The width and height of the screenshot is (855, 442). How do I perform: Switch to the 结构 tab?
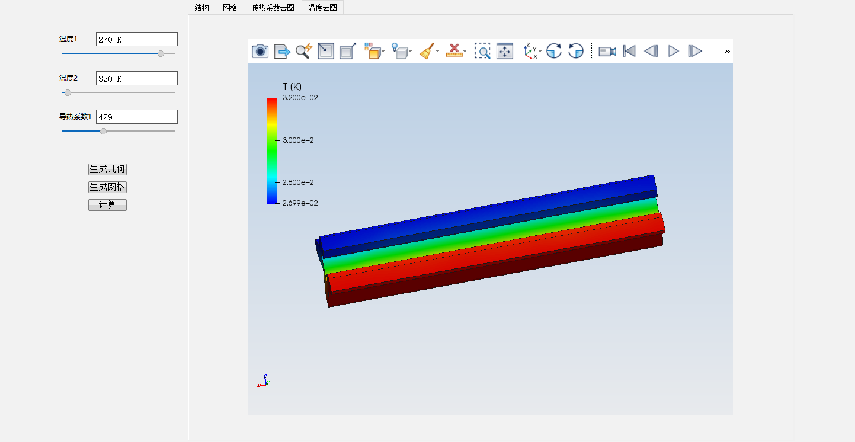[202, 8]
